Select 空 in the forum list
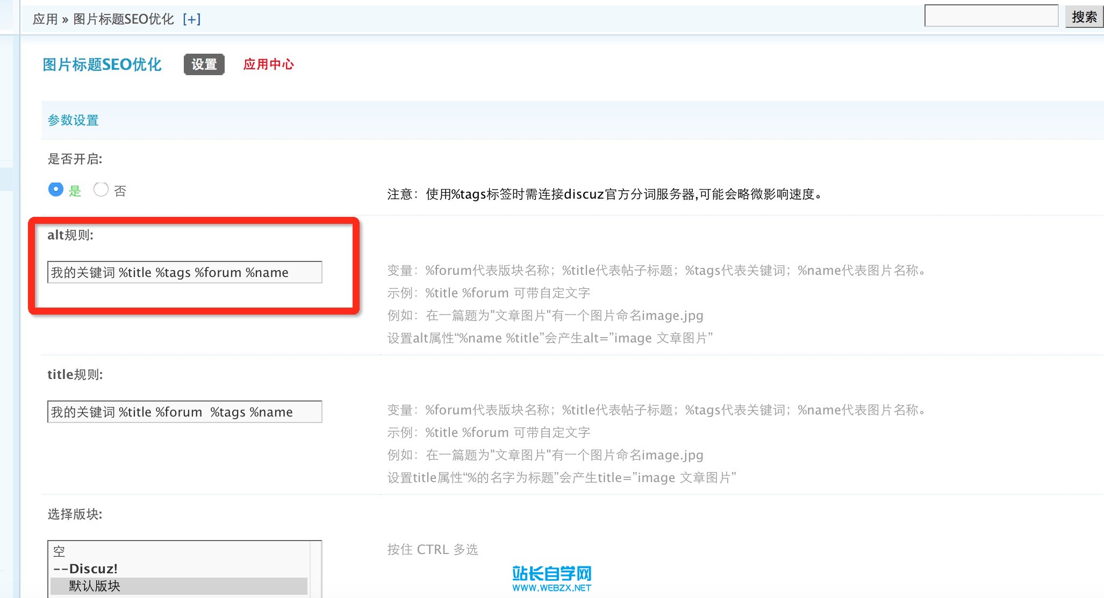Image resolution: width=1104 pixels, height=598 pixels. 59,551
